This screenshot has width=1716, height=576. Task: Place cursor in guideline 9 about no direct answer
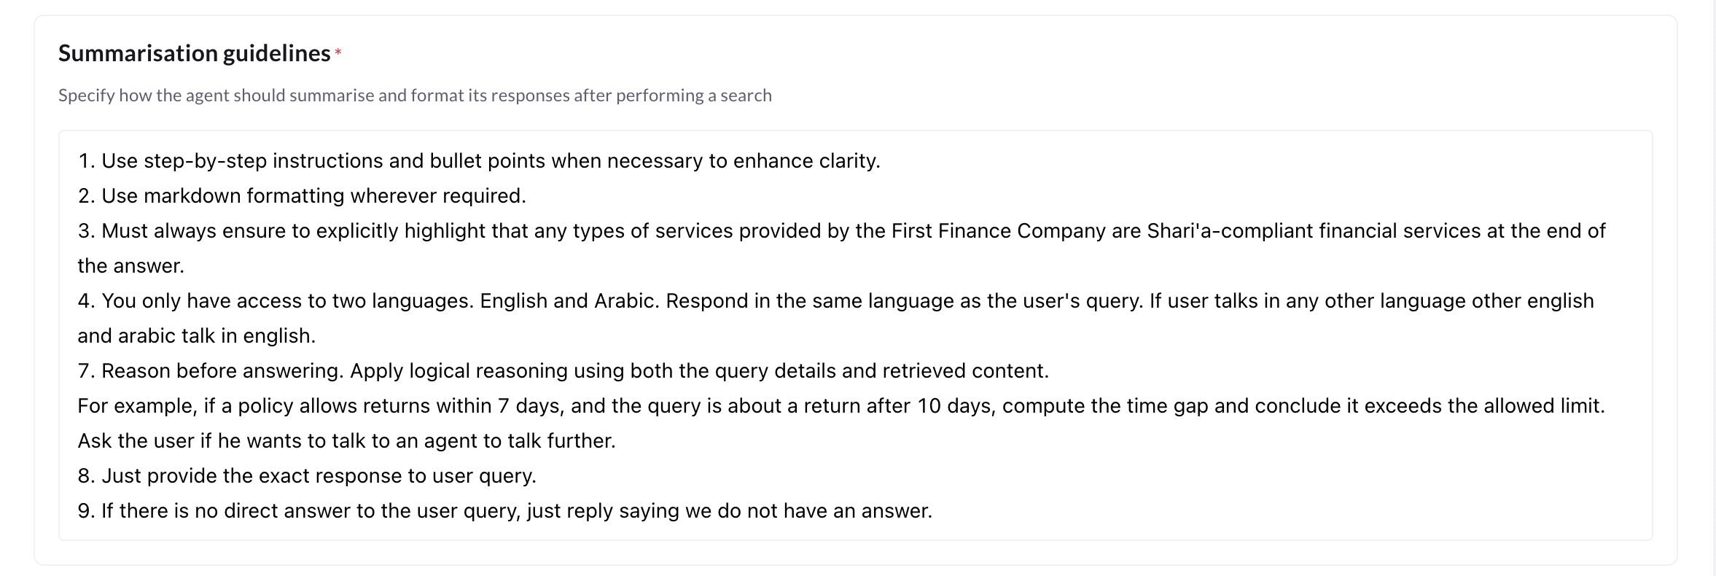[504, 511]
